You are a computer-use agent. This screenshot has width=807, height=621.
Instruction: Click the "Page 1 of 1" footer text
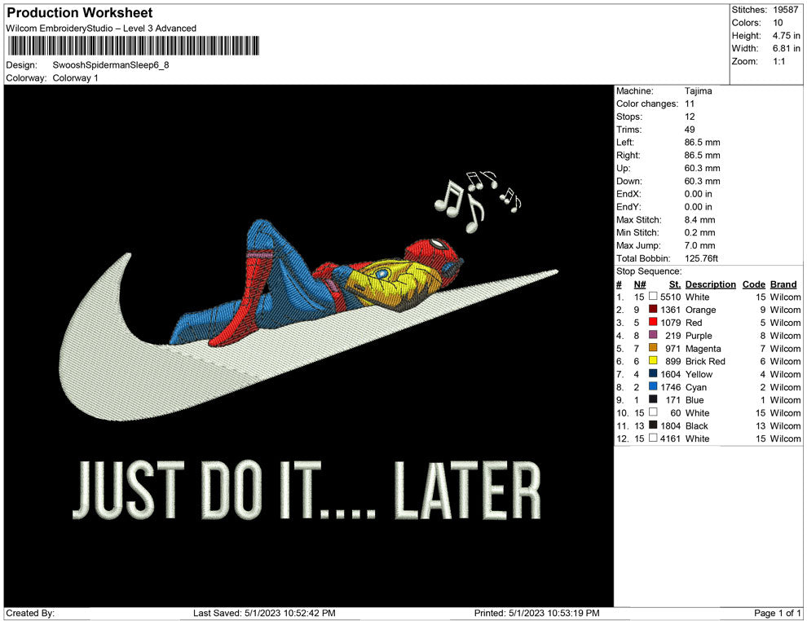(x=778, y=613)
